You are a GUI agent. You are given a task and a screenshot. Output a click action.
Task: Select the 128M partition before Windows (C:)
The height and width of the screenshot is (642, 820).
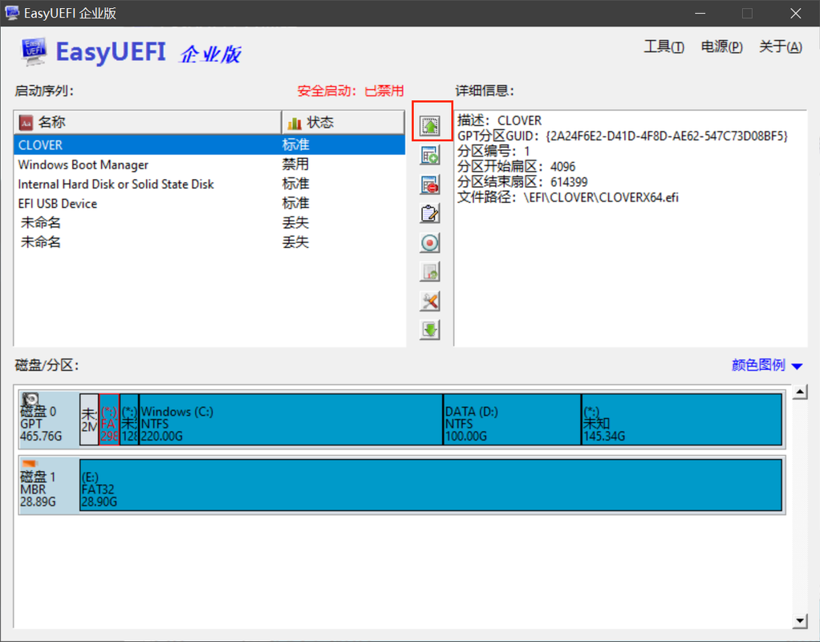pyautogui.click(x=129, y=420)
